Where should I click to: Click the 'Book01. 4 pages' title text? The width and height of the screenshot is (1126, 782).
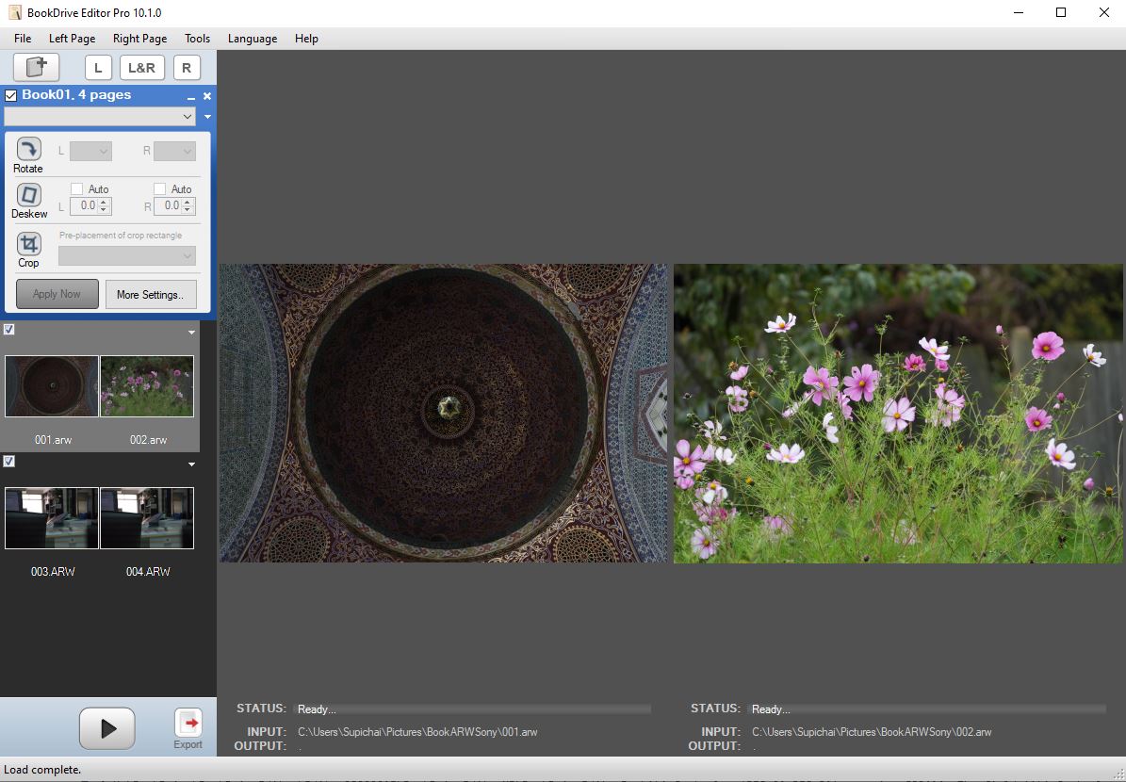[76, 95]
